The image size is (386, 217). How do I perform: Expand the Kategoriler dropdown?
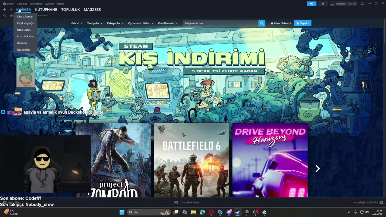115,23
